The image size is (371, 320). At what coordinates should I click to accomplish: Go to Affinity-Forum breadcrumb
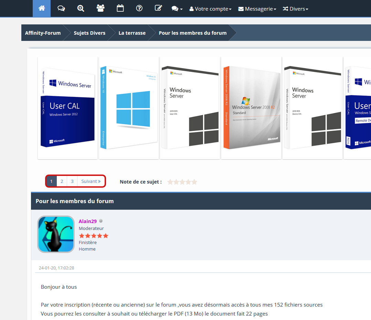pos(43,33)
